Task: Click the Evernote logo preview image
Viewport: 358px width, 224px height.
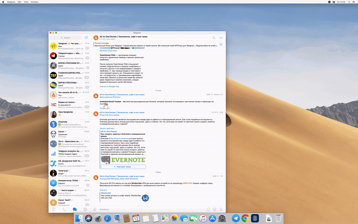Action: 123,160
